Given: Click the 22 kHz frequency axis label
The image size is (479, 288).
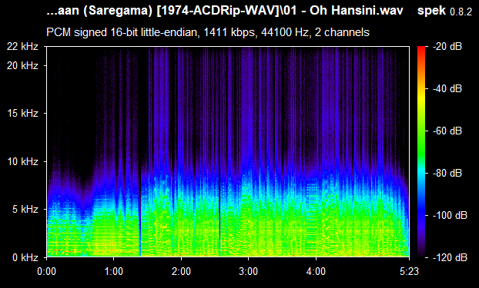Looking at the screenshot, I should 22,47.
